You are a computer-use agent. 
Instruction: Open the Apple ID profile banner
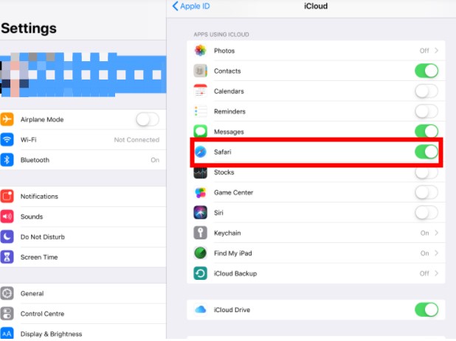pos(81,74)
